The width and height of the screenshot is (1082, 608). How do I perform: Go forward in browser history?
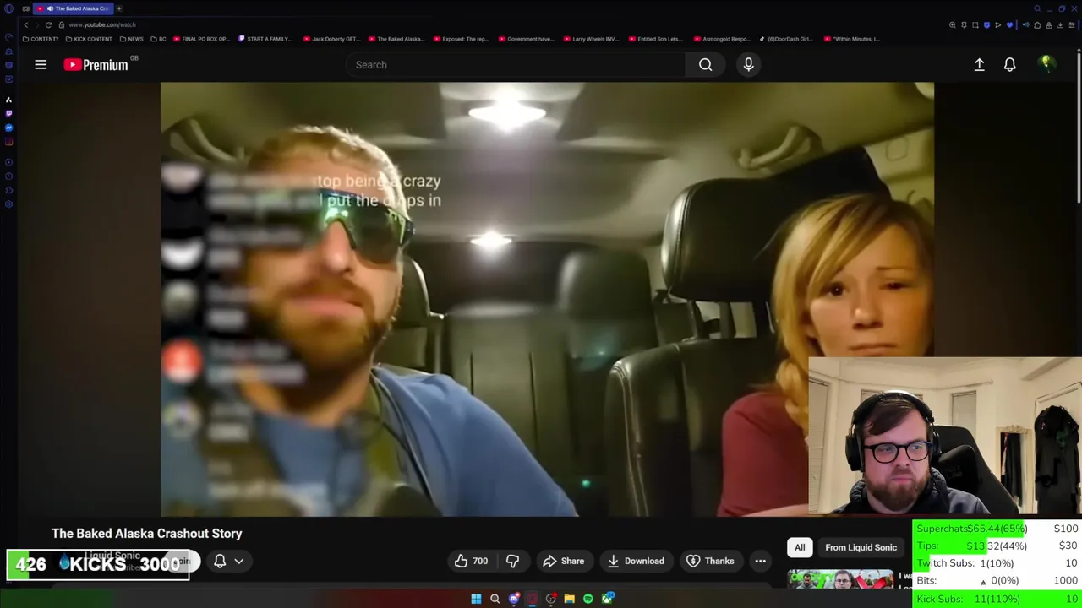click(36, 25)
